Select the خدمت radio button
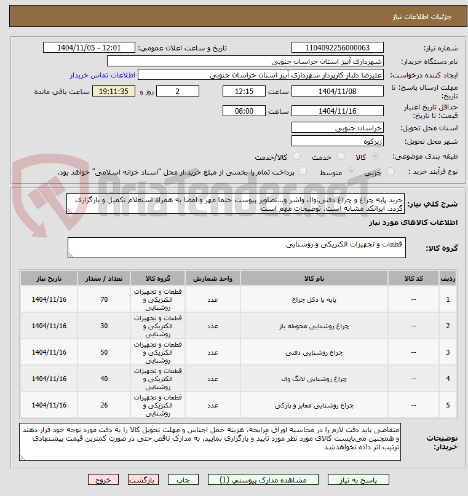 pos(341,155)
